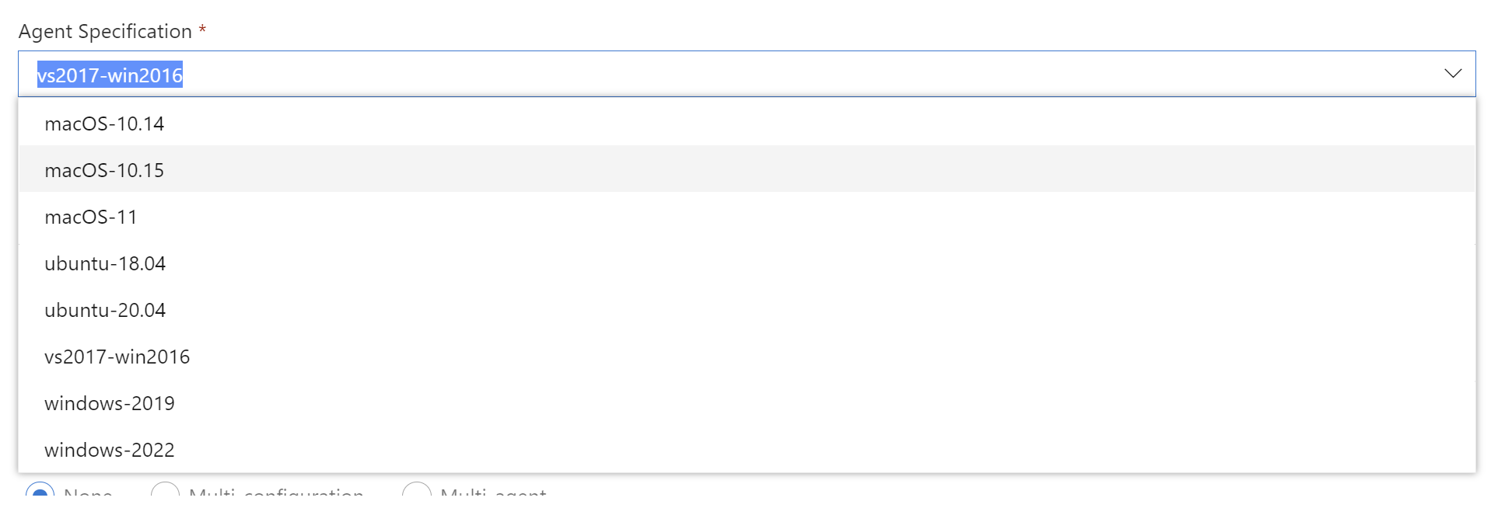Choose windows-2022 from the list
The image size is (1491, 529).
pos(747,449)
